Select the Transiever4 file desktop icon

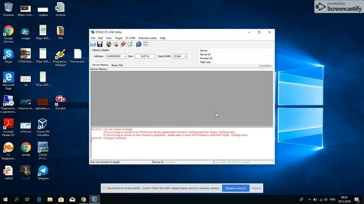coord(77,56)
